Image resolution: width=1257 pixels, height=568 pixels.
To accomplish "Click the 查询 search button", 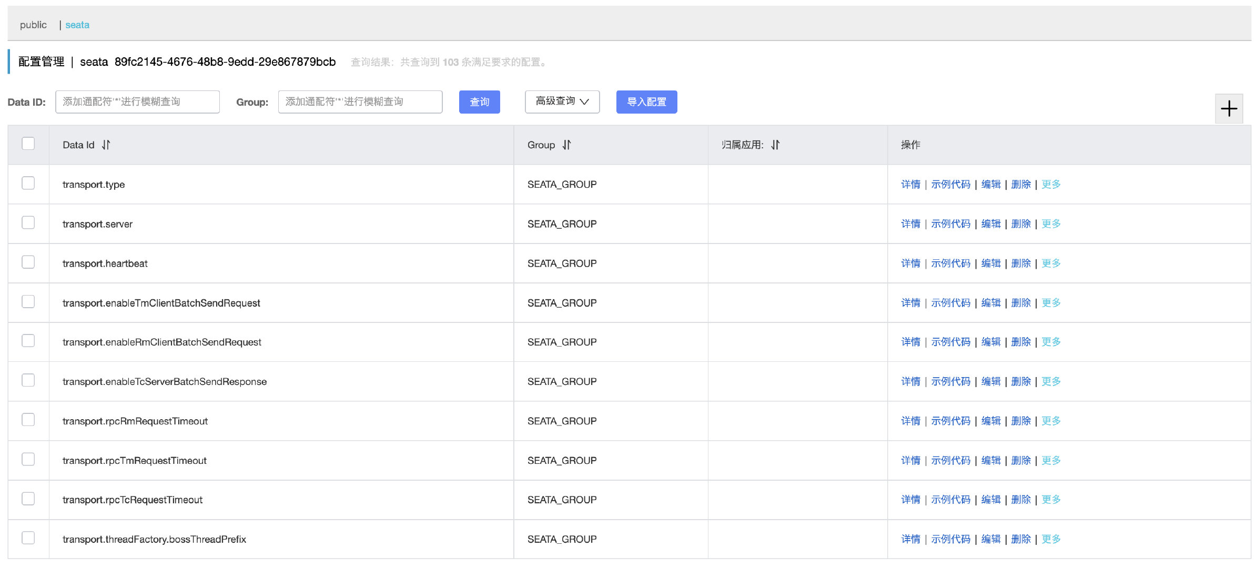I will tap(479, 102).
